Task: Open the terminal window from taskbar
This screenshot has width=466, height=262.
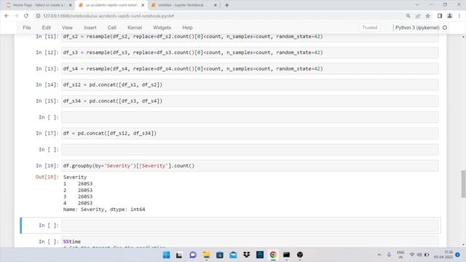Action: click(x=286, y=255)
